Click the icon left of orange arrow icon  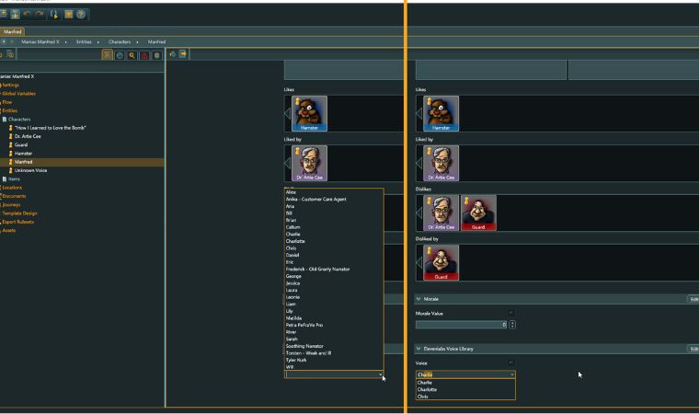point(173,54)
